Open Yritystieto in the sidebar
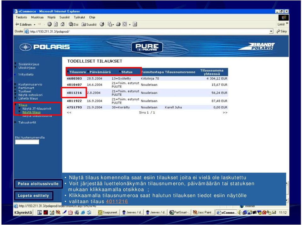302x225 pixels. click(26, 74)
